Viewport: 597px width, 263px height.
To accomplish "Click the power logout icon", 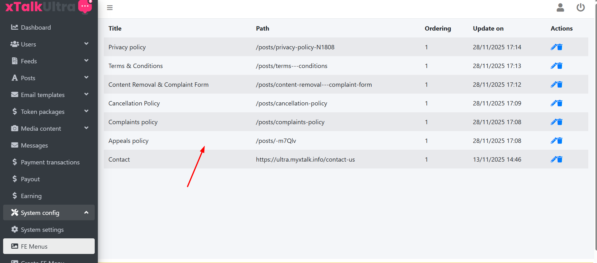I will tap(580, 7).
